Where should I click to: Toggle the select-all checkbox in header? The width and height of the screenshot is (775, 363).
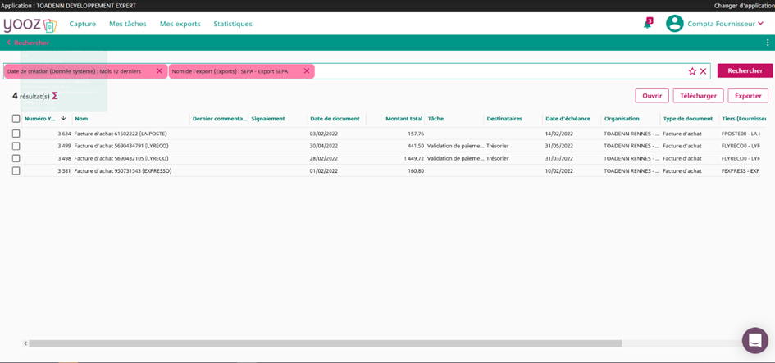click(x=16, y=119)
